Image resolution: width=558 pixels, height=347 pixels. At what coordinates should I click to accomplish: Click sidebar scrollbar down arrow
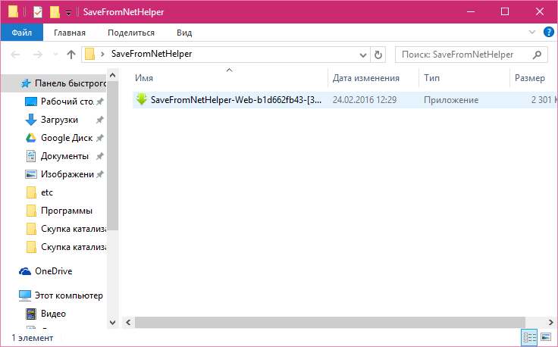(x=112, y=323)
